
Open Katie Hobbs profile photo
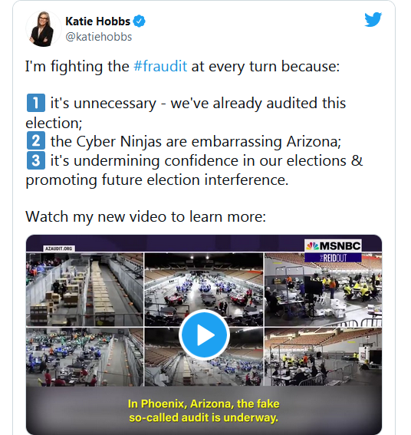43,28
